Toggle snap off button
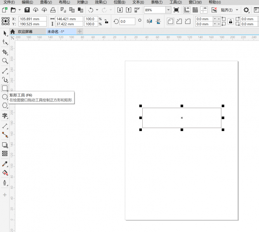Image resolution: width=259 pixels, height=232 pixels. [x=214, y=10]
